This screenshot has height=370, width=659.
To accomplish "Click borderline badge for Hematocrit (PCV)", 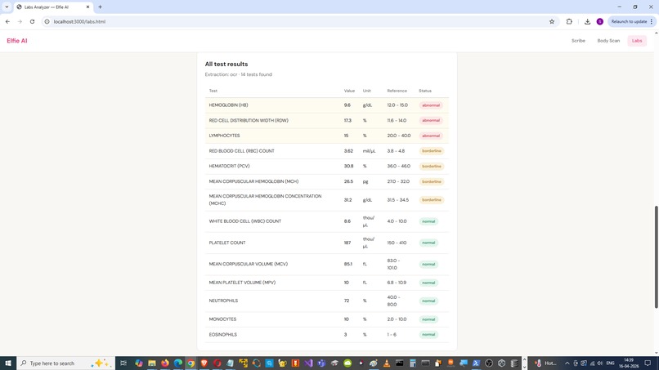I will (431, 167).
